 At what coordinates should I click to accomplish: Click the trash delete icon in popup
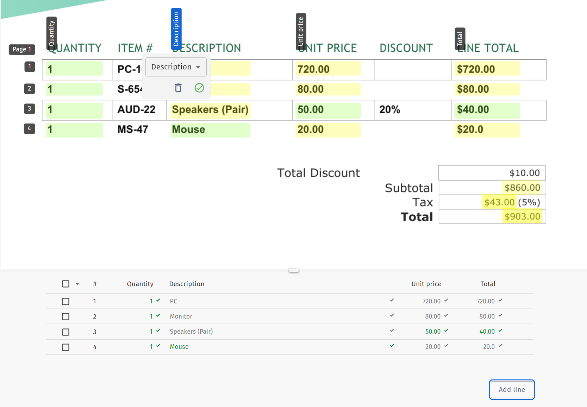point(178,88)
